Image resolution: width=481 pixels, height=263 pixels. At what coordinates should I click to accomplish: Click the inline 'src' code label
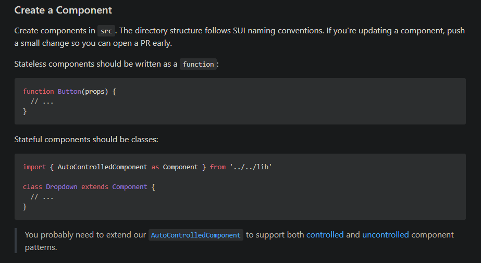click(x=106, y=31)
